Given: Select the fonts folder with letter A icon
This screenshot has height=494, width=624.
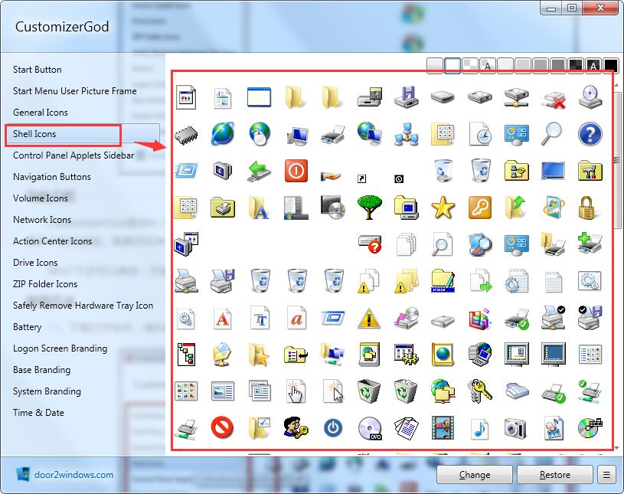Looking at the screenshot, I should coord(259,208).
